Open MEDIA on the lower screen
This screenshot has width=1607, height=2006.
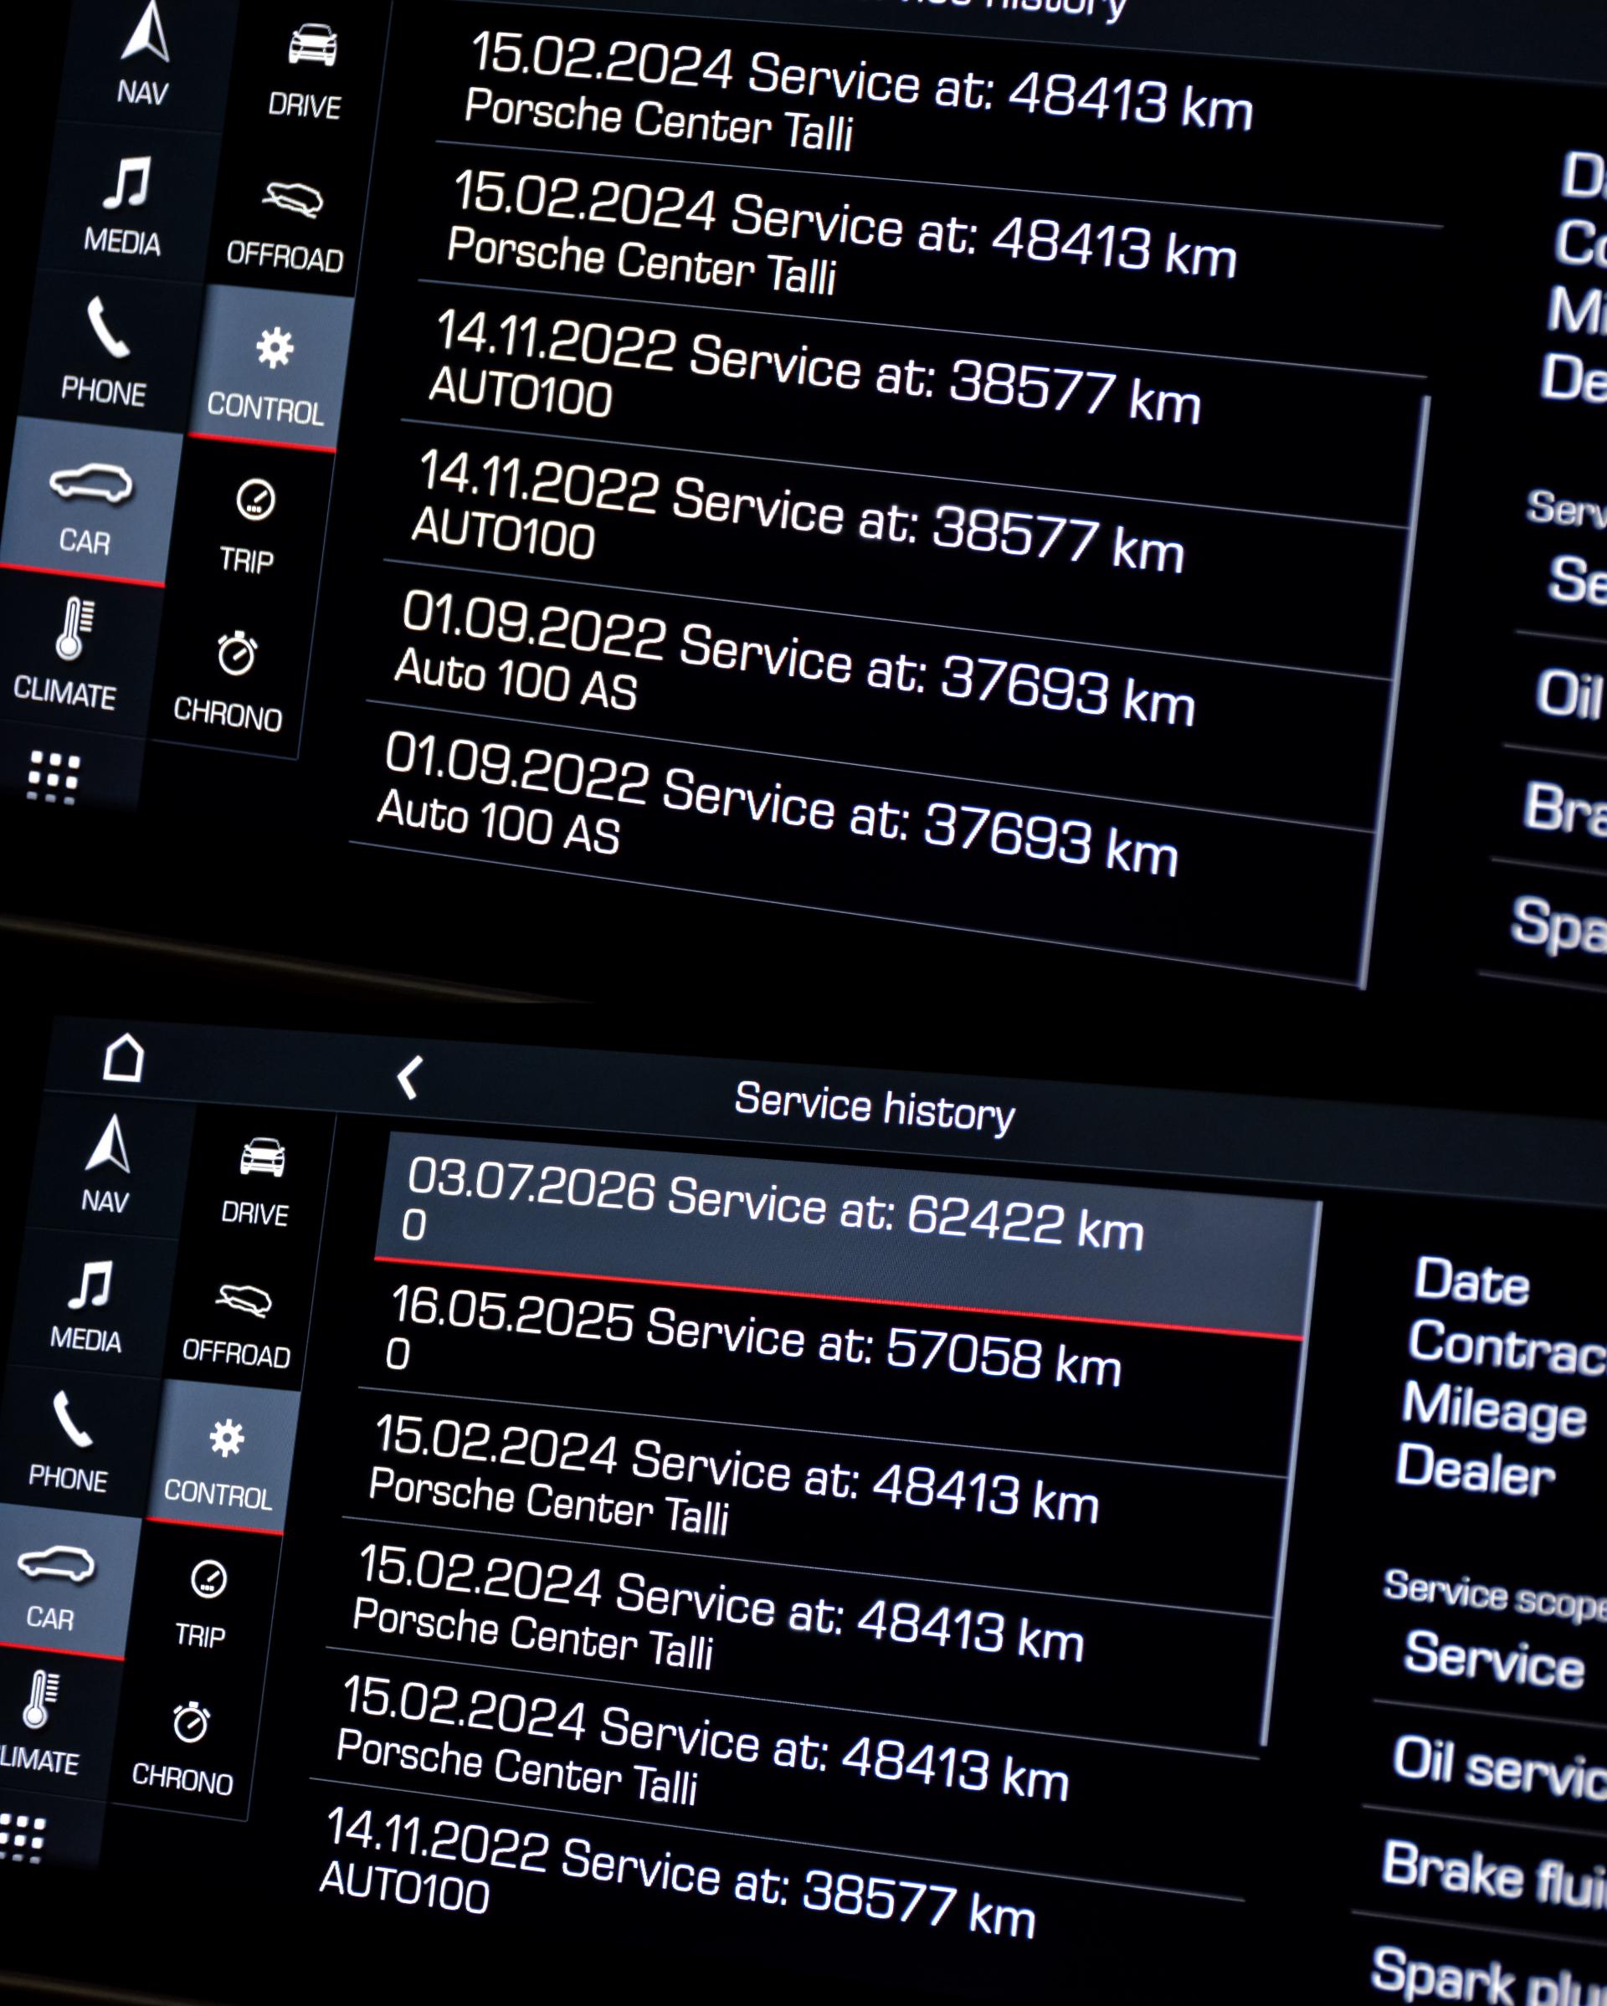[89, 1305]
